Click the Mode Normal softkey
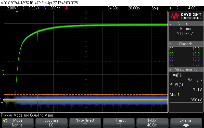 [x=18, y=123]
